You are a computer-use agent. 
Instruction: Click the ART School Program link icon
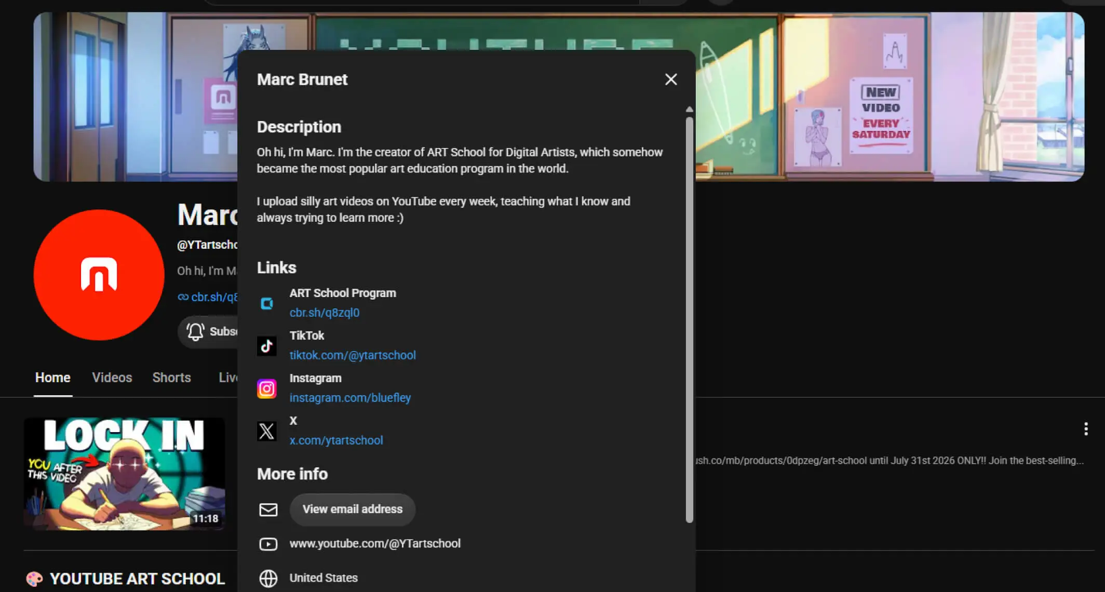(x=267, y=303)
